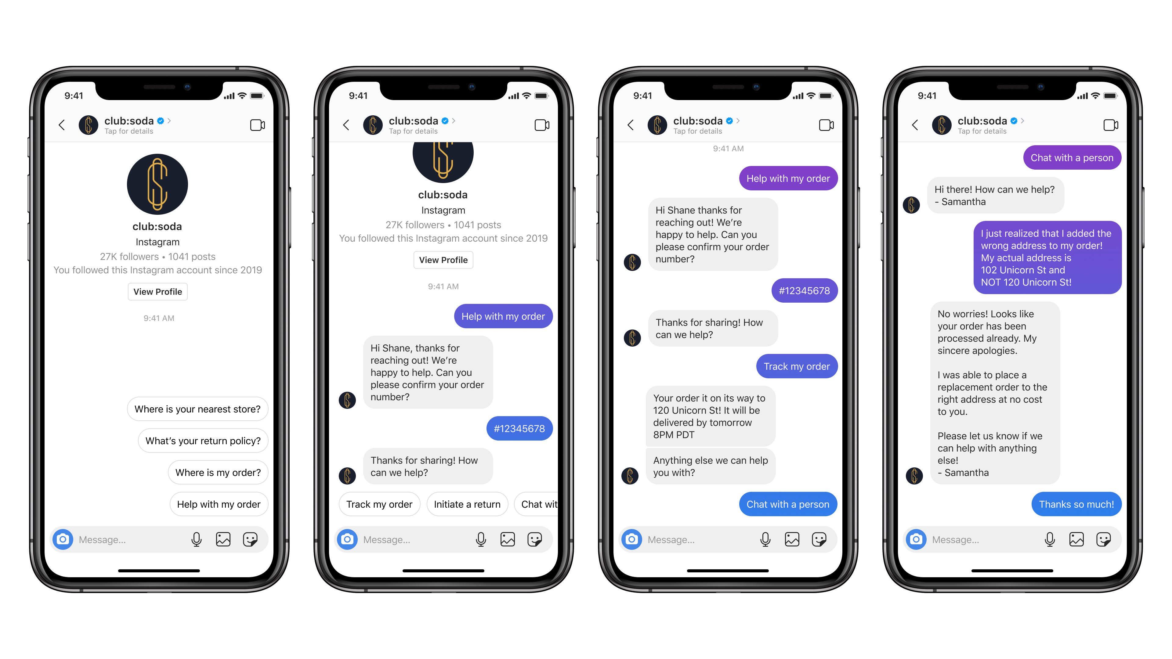Tap the back arrow on phone one

63,125
